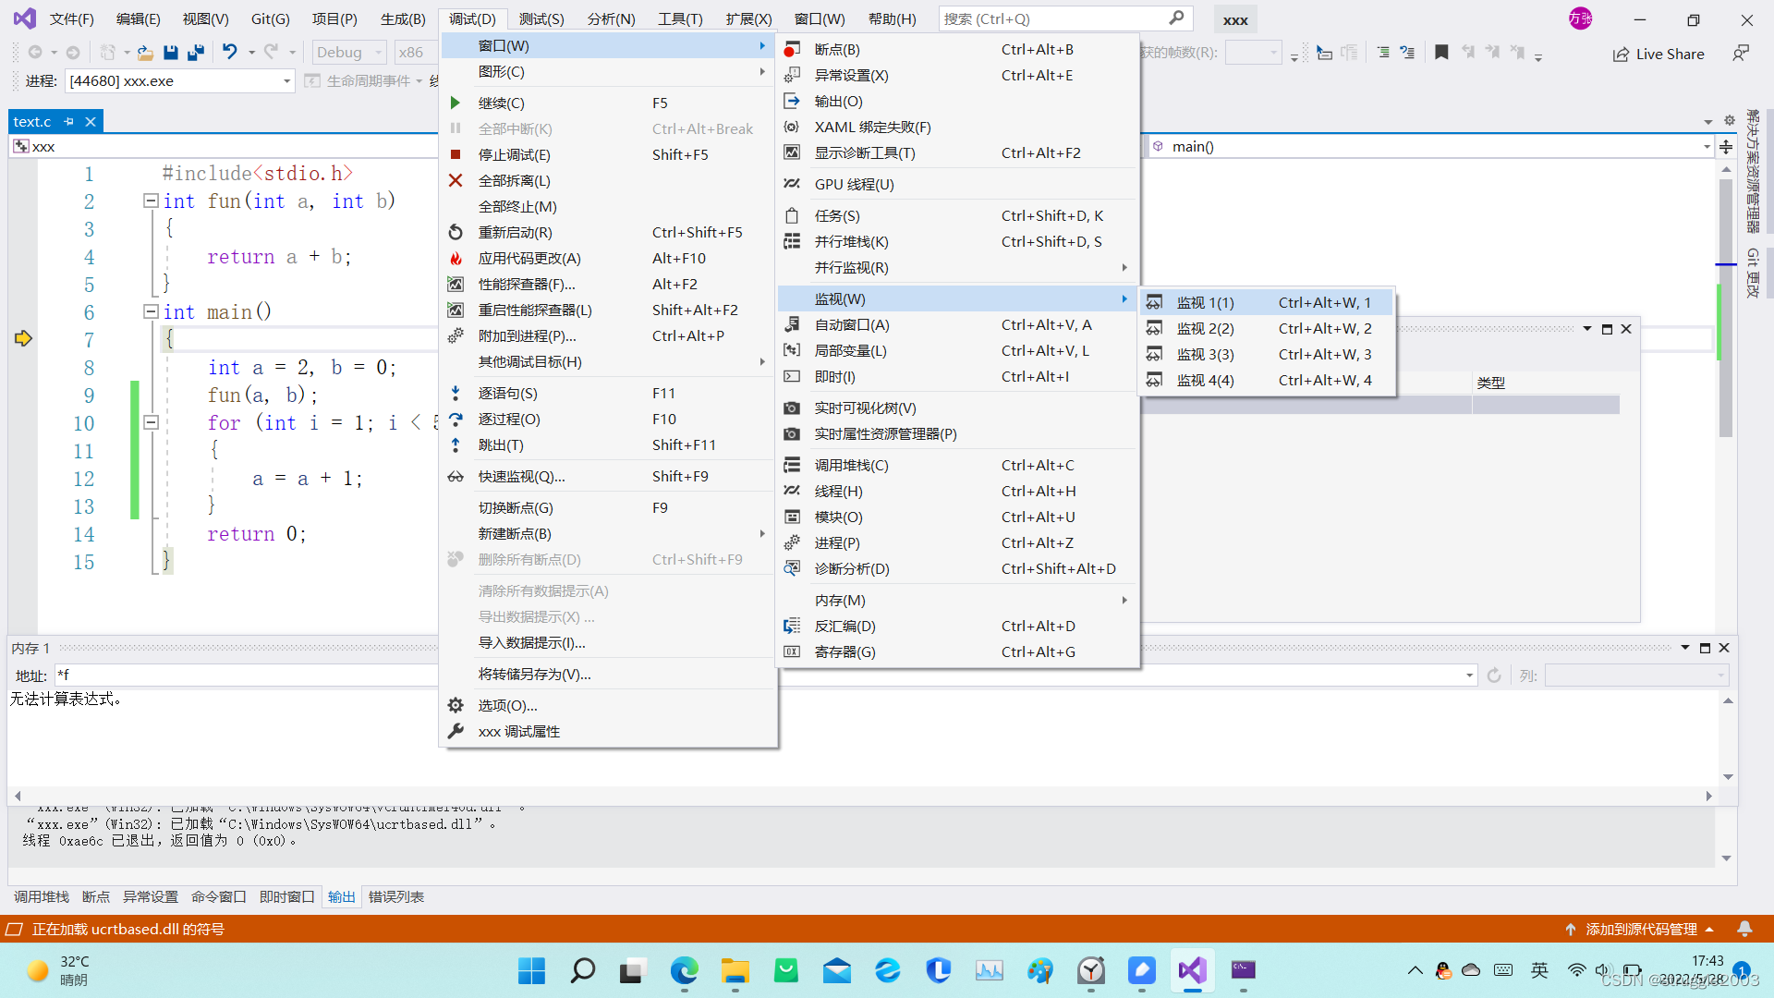
Task: Click the Breakpoints window icon
Action: click(792, 49)
